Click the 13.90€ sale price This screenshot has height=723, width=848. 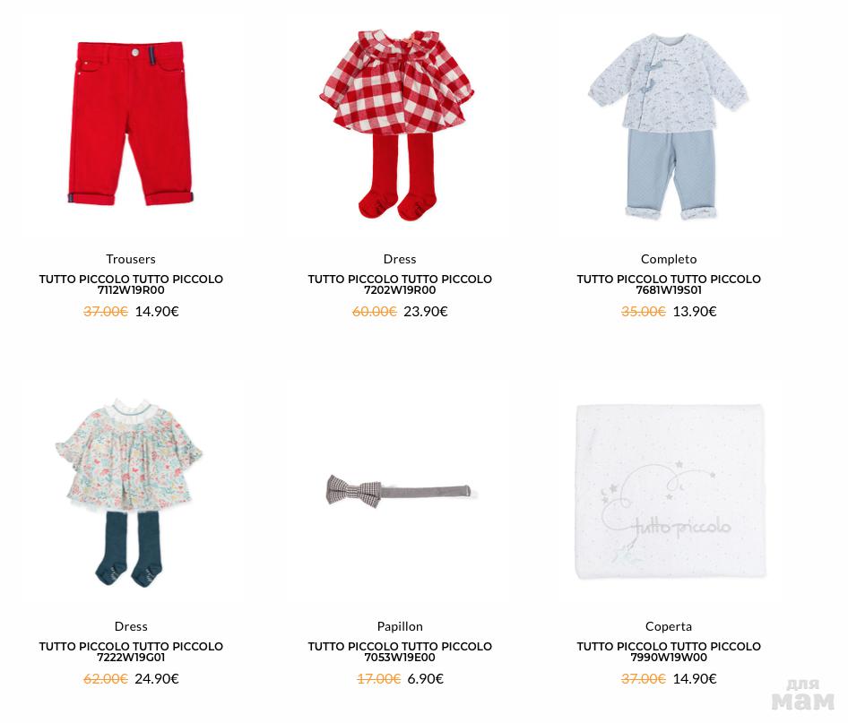click(695, 311)
